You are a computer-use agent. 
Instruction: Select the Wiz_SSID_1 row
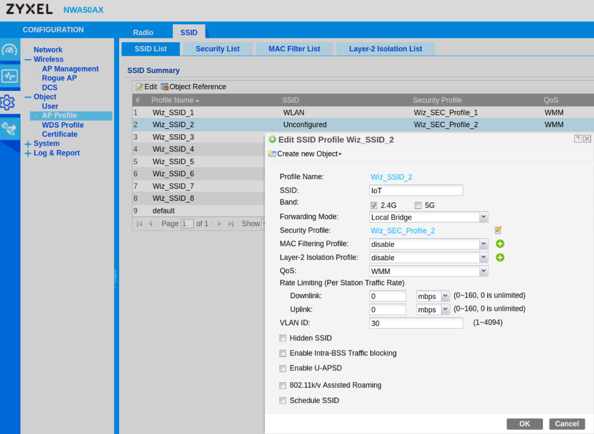[x=363, y=113]
